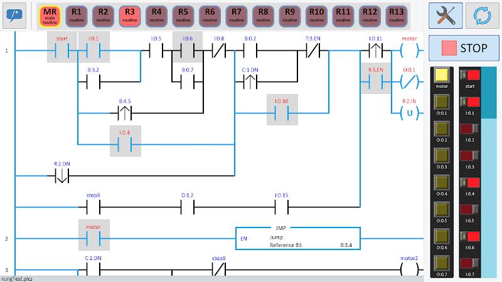Select the I:0.11 rising edge contact
The height and width of the screenshot is (282, 502).
pos(375,51)
